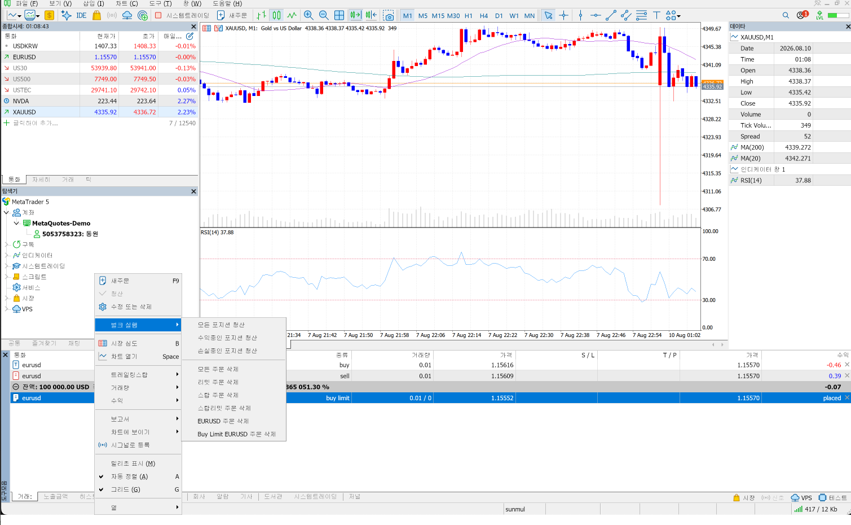Collapse the MetaQuotes-Demo server node
Viewport: 851px width, 525px height.
click(16, 223)
